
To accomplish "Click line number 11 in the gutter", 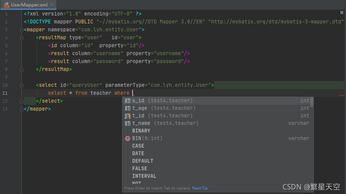I will [x=5, y=93].
